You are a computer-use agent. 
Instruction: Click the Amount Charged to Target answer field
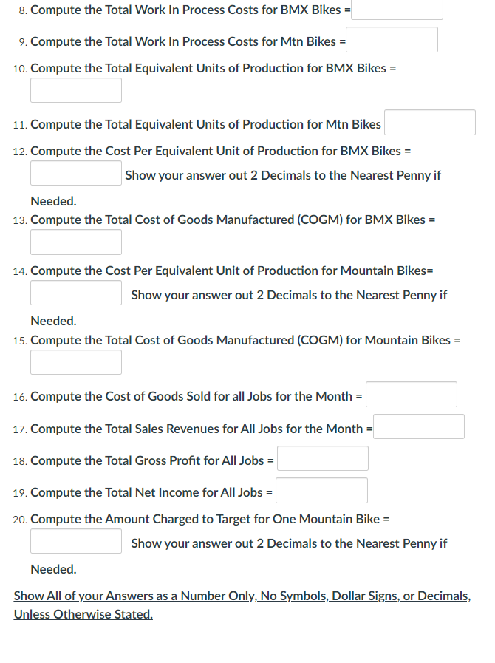click(x=75, y=540)
